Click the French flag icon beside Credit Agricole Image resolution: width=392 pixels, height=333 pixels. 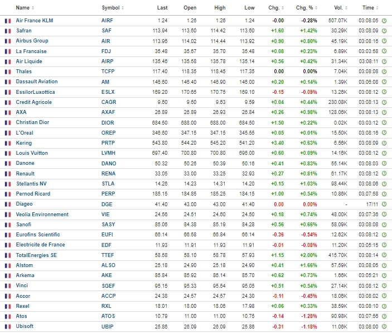tap(8, 102)
